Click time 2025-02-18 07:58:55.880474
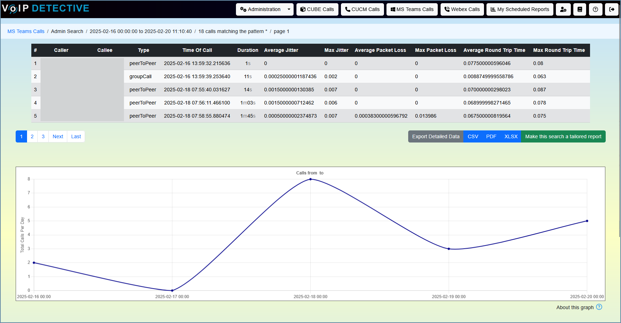Image resolution: width=621 pixels, height=323 pixels. [x=197, y=116]
